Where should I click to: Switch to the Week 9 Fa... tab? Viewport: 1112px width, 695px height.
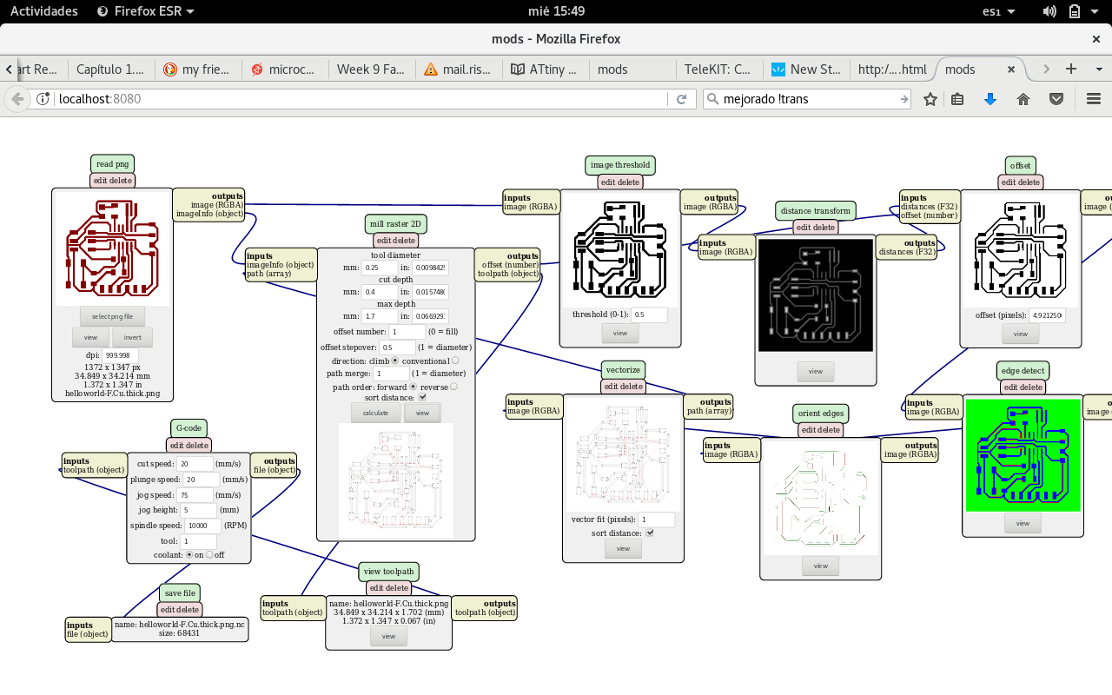click(371, 69)
